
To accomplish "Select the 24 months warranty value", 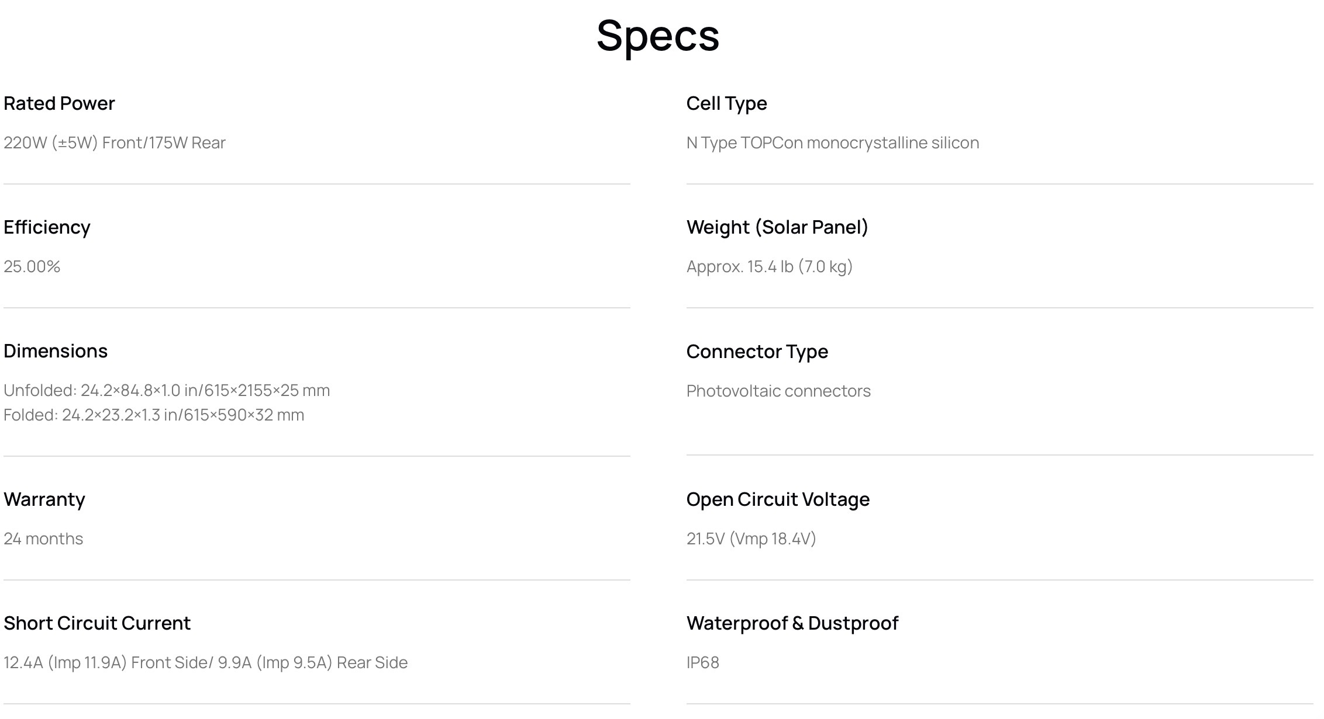I will pyautogui.click(x=43, y=539).
